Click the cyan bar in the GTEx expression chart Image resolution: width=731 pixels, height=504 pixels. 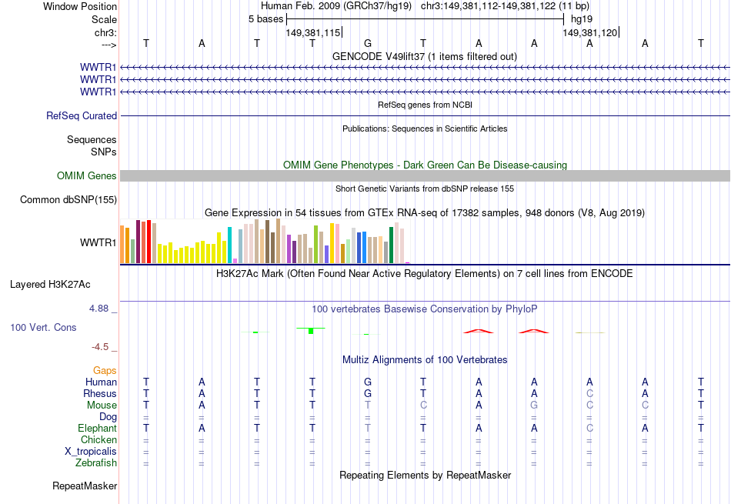coord(229,245)
